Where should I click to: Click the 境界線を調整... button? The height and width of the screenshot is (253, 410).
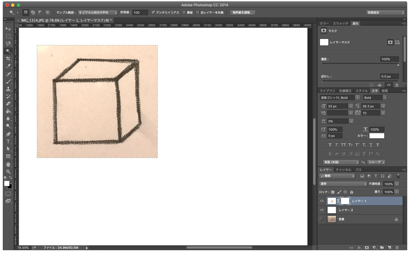coord(242,12)
